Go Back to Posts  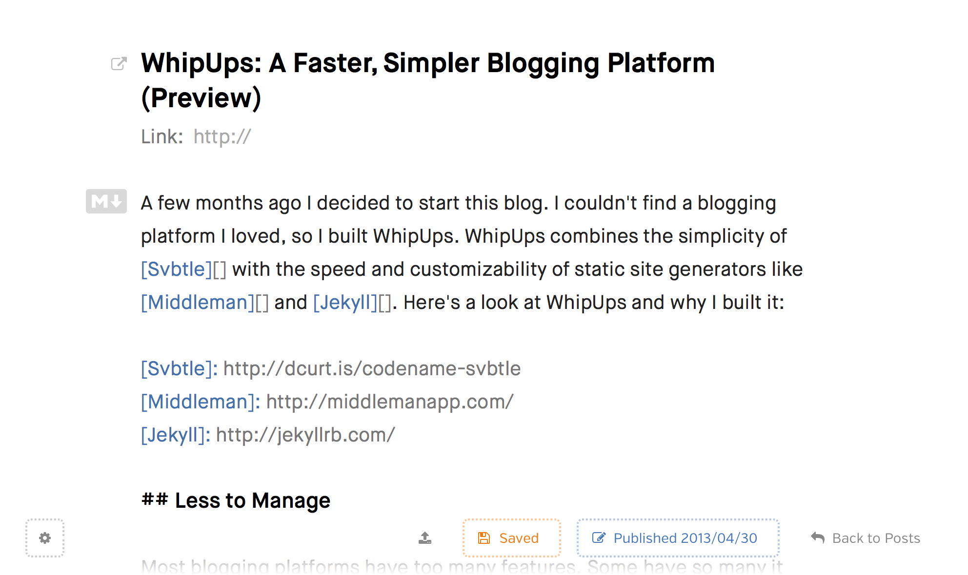click(866, 538)
